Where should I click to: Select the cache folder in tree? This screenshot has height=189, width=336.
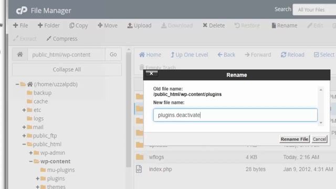point(41,101)
